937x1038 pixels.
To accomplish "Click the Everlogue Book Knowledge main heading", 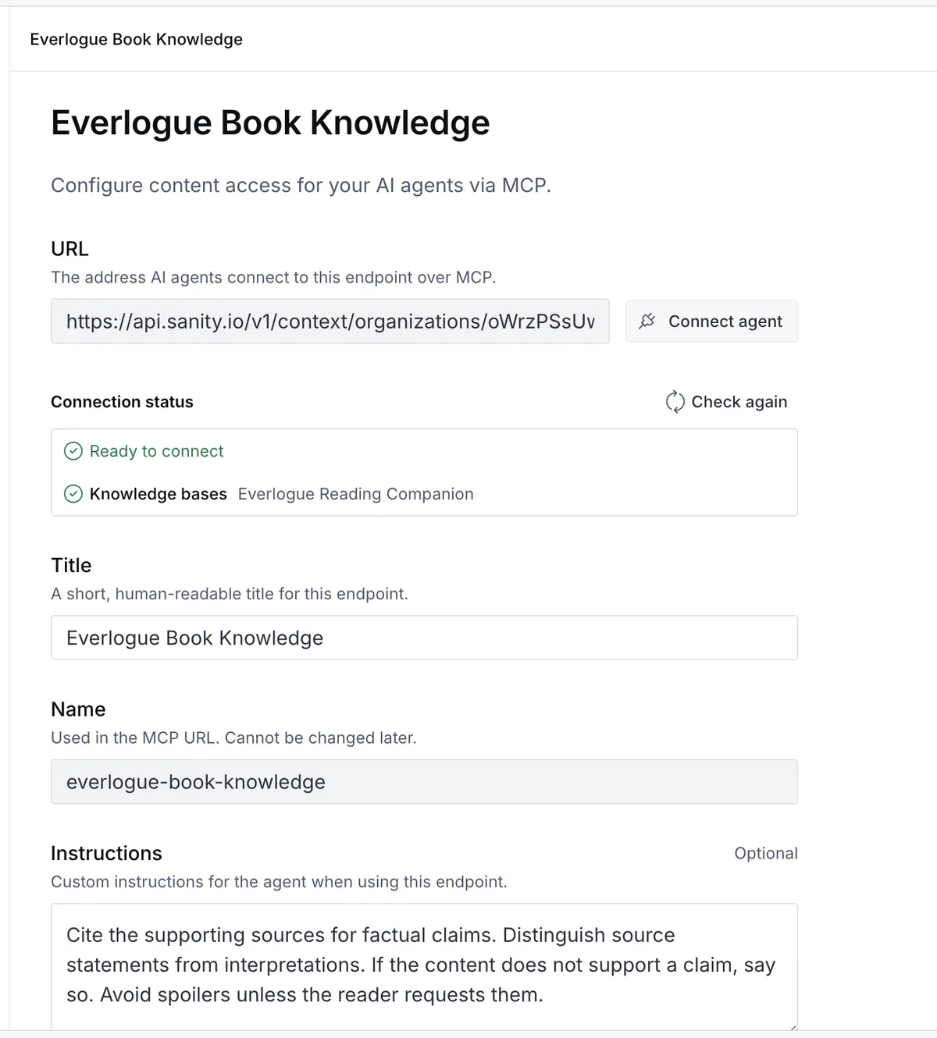I will coord(270,123).
